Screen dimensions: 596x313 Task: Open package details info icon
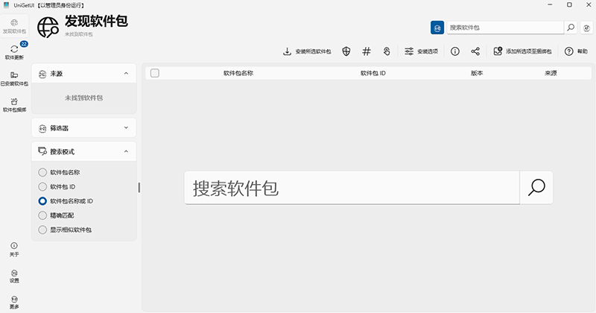[455, 51]
